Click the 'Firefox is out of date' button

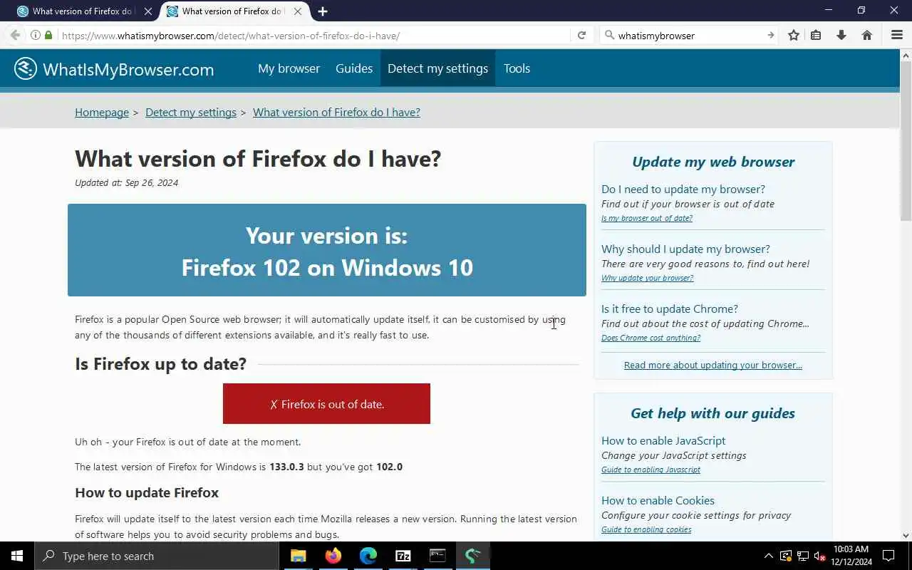point(326,404)
